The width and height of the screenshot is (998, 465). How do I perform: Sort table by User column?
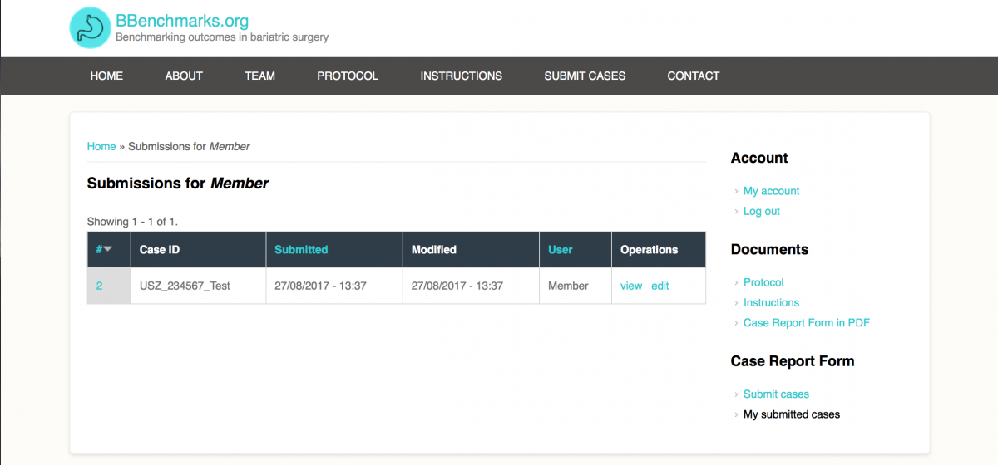560,249
